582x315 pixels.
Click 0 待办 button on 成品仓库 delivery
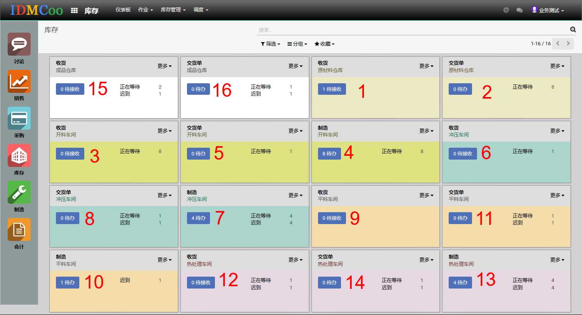pos(198,89)
